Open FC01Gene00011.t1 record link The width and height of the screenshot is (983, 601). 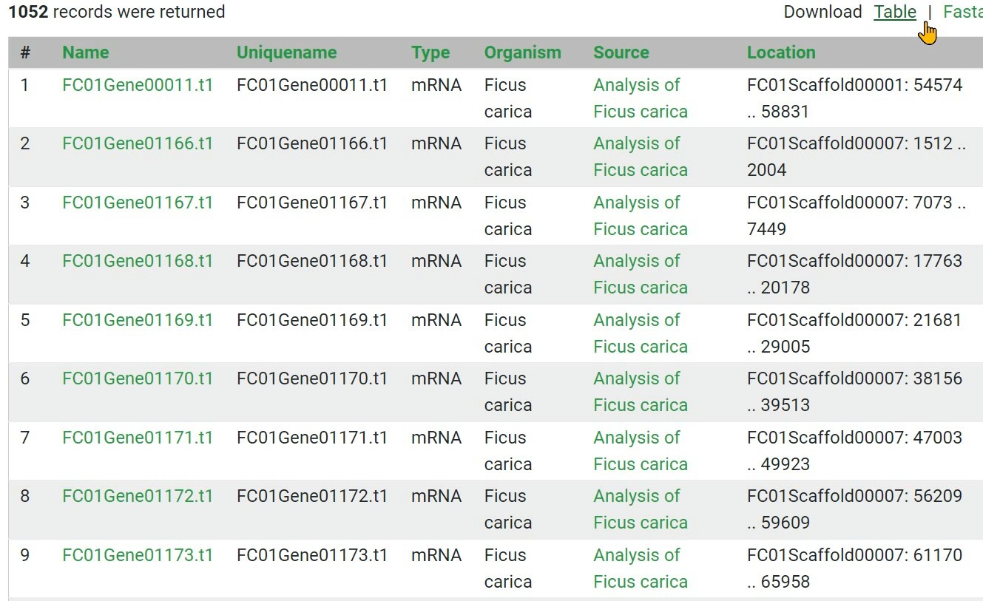(138, 85)
